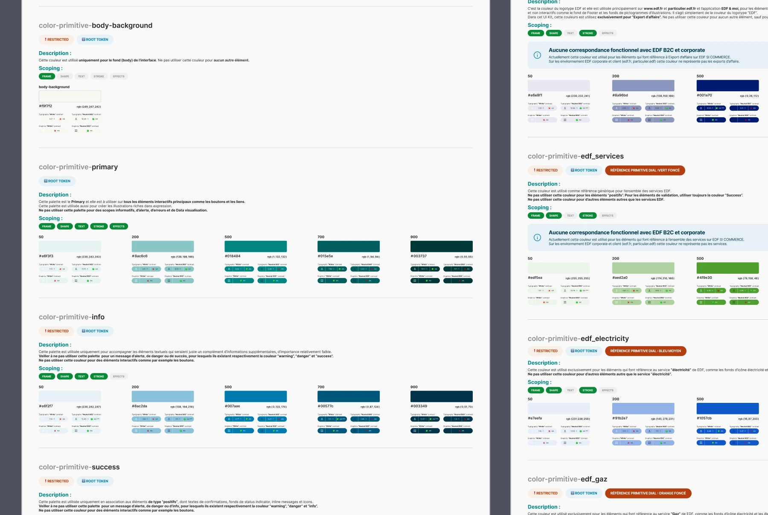Image resolution: width=768 pixels, height=515 pixels.
Task: Select the color-primitive-success heading
Action: [79, 467]
